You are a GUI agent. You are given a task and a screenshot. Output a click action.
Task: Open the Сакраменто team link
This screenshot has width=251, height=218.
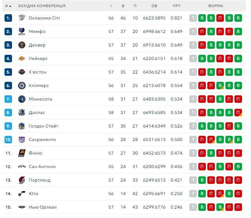(42, 140)
